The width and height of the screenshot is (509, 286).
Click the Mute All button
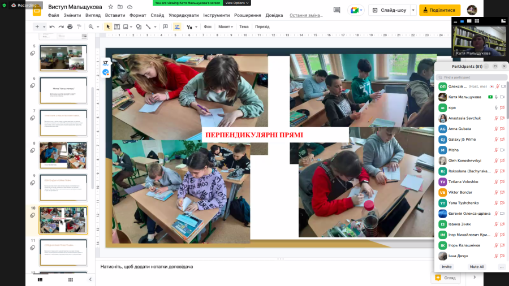[477, 267]
